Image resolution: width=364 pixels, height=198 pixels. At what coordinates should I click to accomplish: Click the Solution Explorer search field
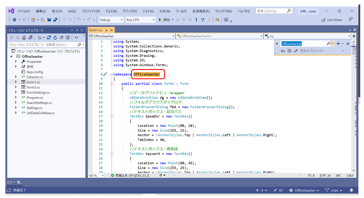[x=46, y=45]
